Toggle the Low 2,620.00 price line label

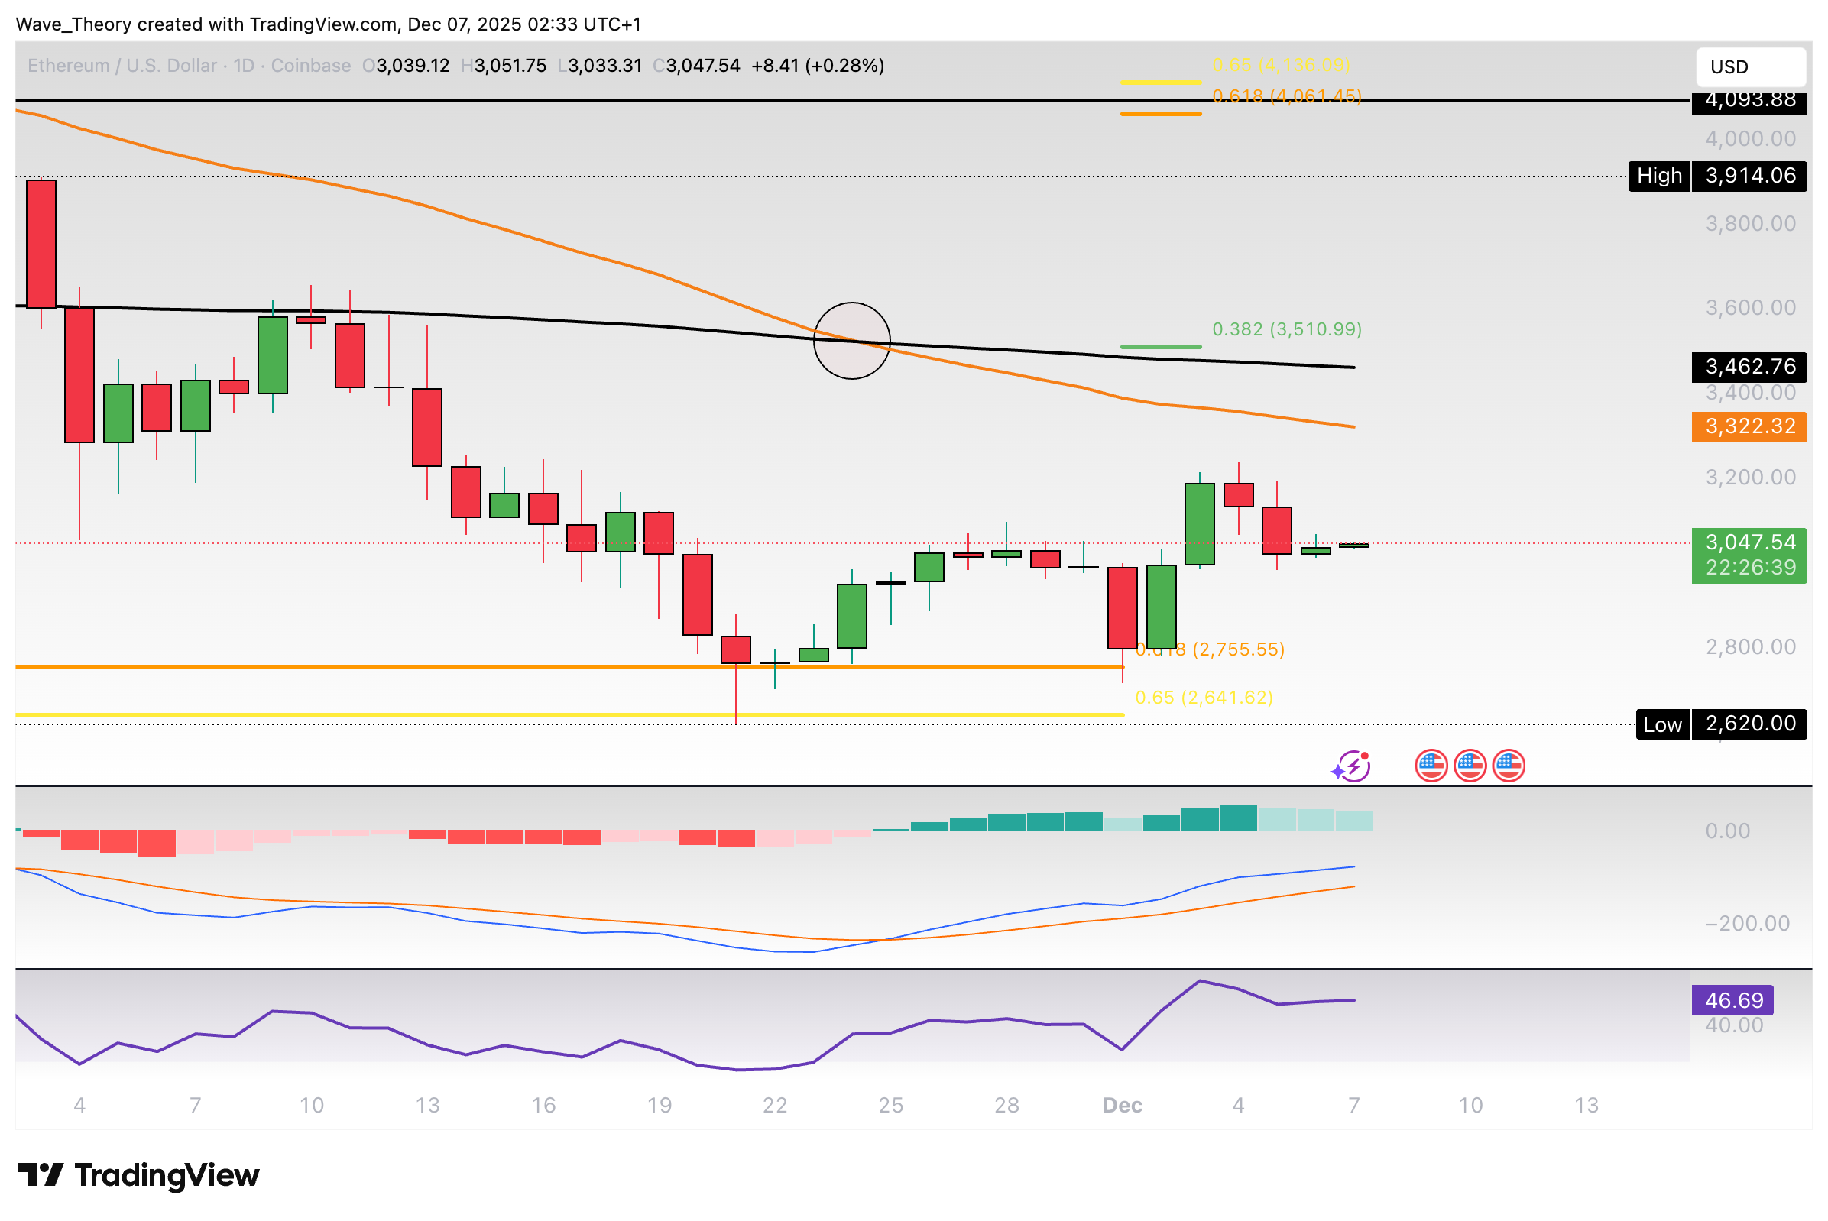point(1663,724)
